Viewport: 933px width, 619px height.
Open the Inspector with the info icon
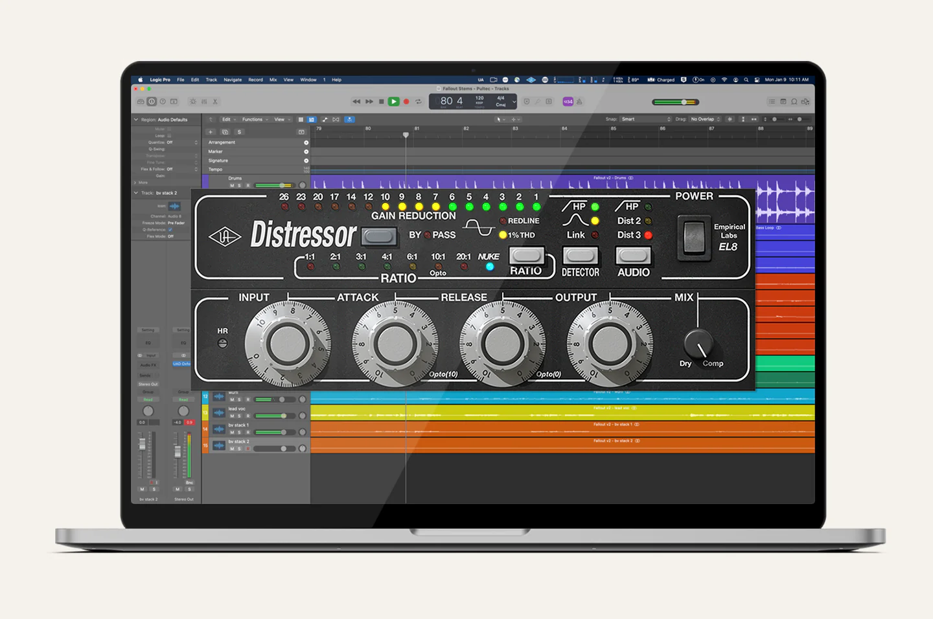pos(152,102)
